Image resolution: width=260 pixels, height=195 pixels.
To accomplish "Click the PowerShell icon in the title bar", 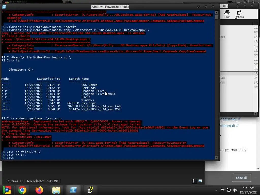I will (4, 7).
